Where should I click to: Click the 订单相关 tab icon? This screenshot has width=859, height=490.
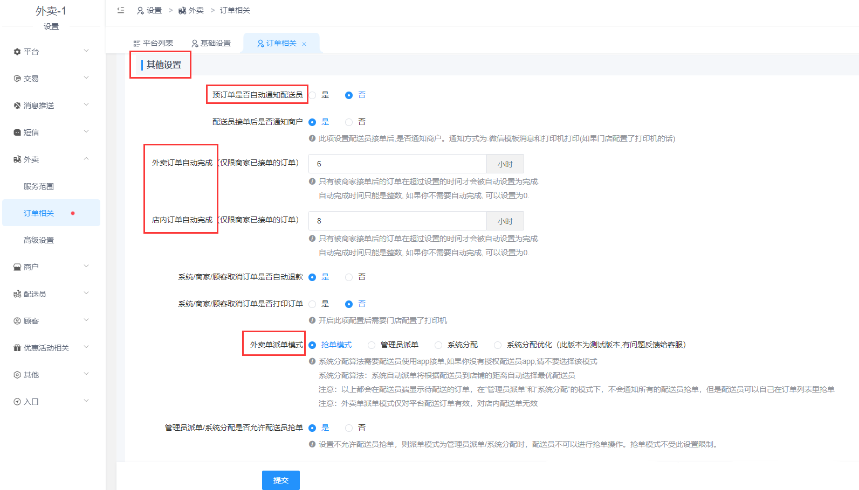point(260,44)
